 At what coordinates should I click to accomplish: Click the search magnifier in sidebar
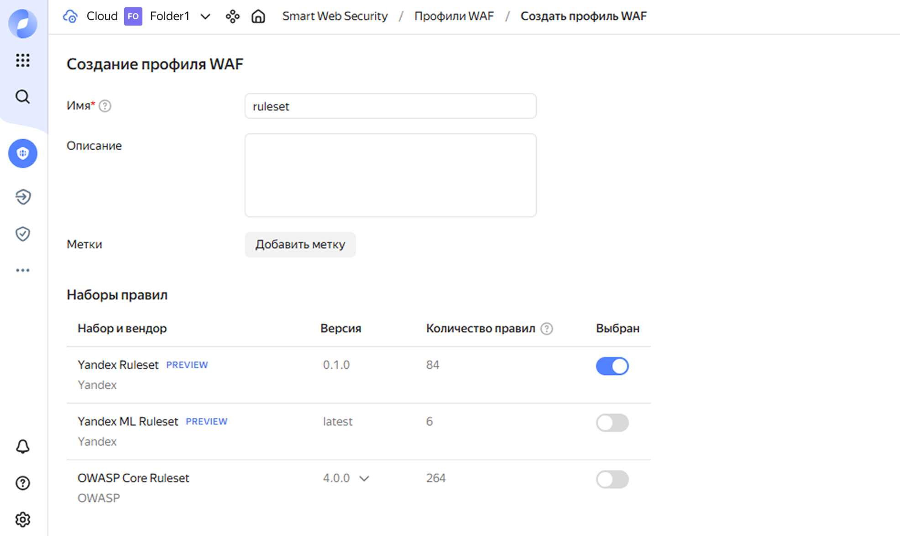(x=22, y=97)
